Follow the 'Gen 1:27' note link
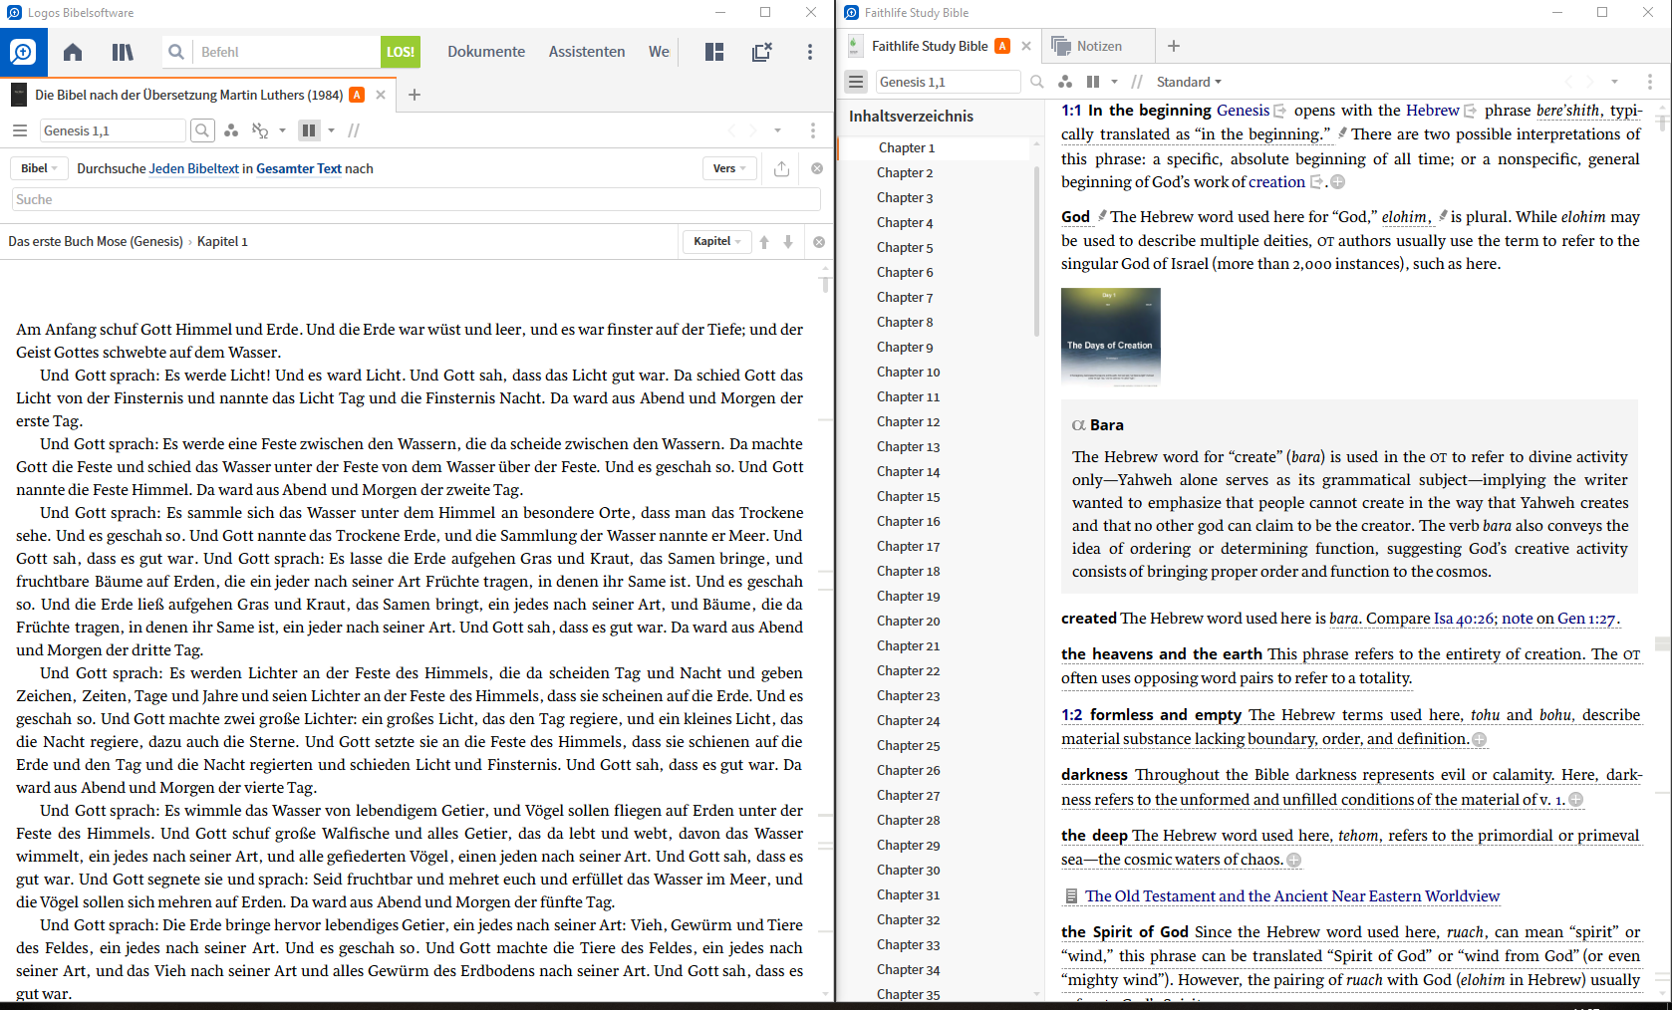Screen dimensions: 1672x1010 click(x=1586, y=619)
